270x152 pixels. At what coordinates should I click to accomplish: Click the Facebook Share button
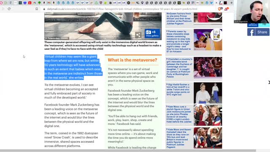tap(258, 32)
